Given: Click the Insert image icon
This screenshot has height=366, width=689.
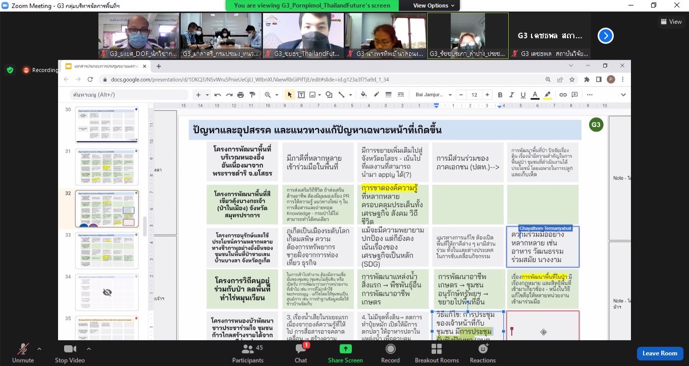Looking at the screenshot, I should click(312, 95).
